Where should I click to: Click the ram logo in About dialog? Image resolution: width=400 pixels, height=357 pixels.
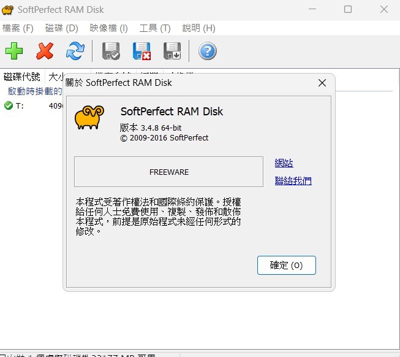coord(89,117)
